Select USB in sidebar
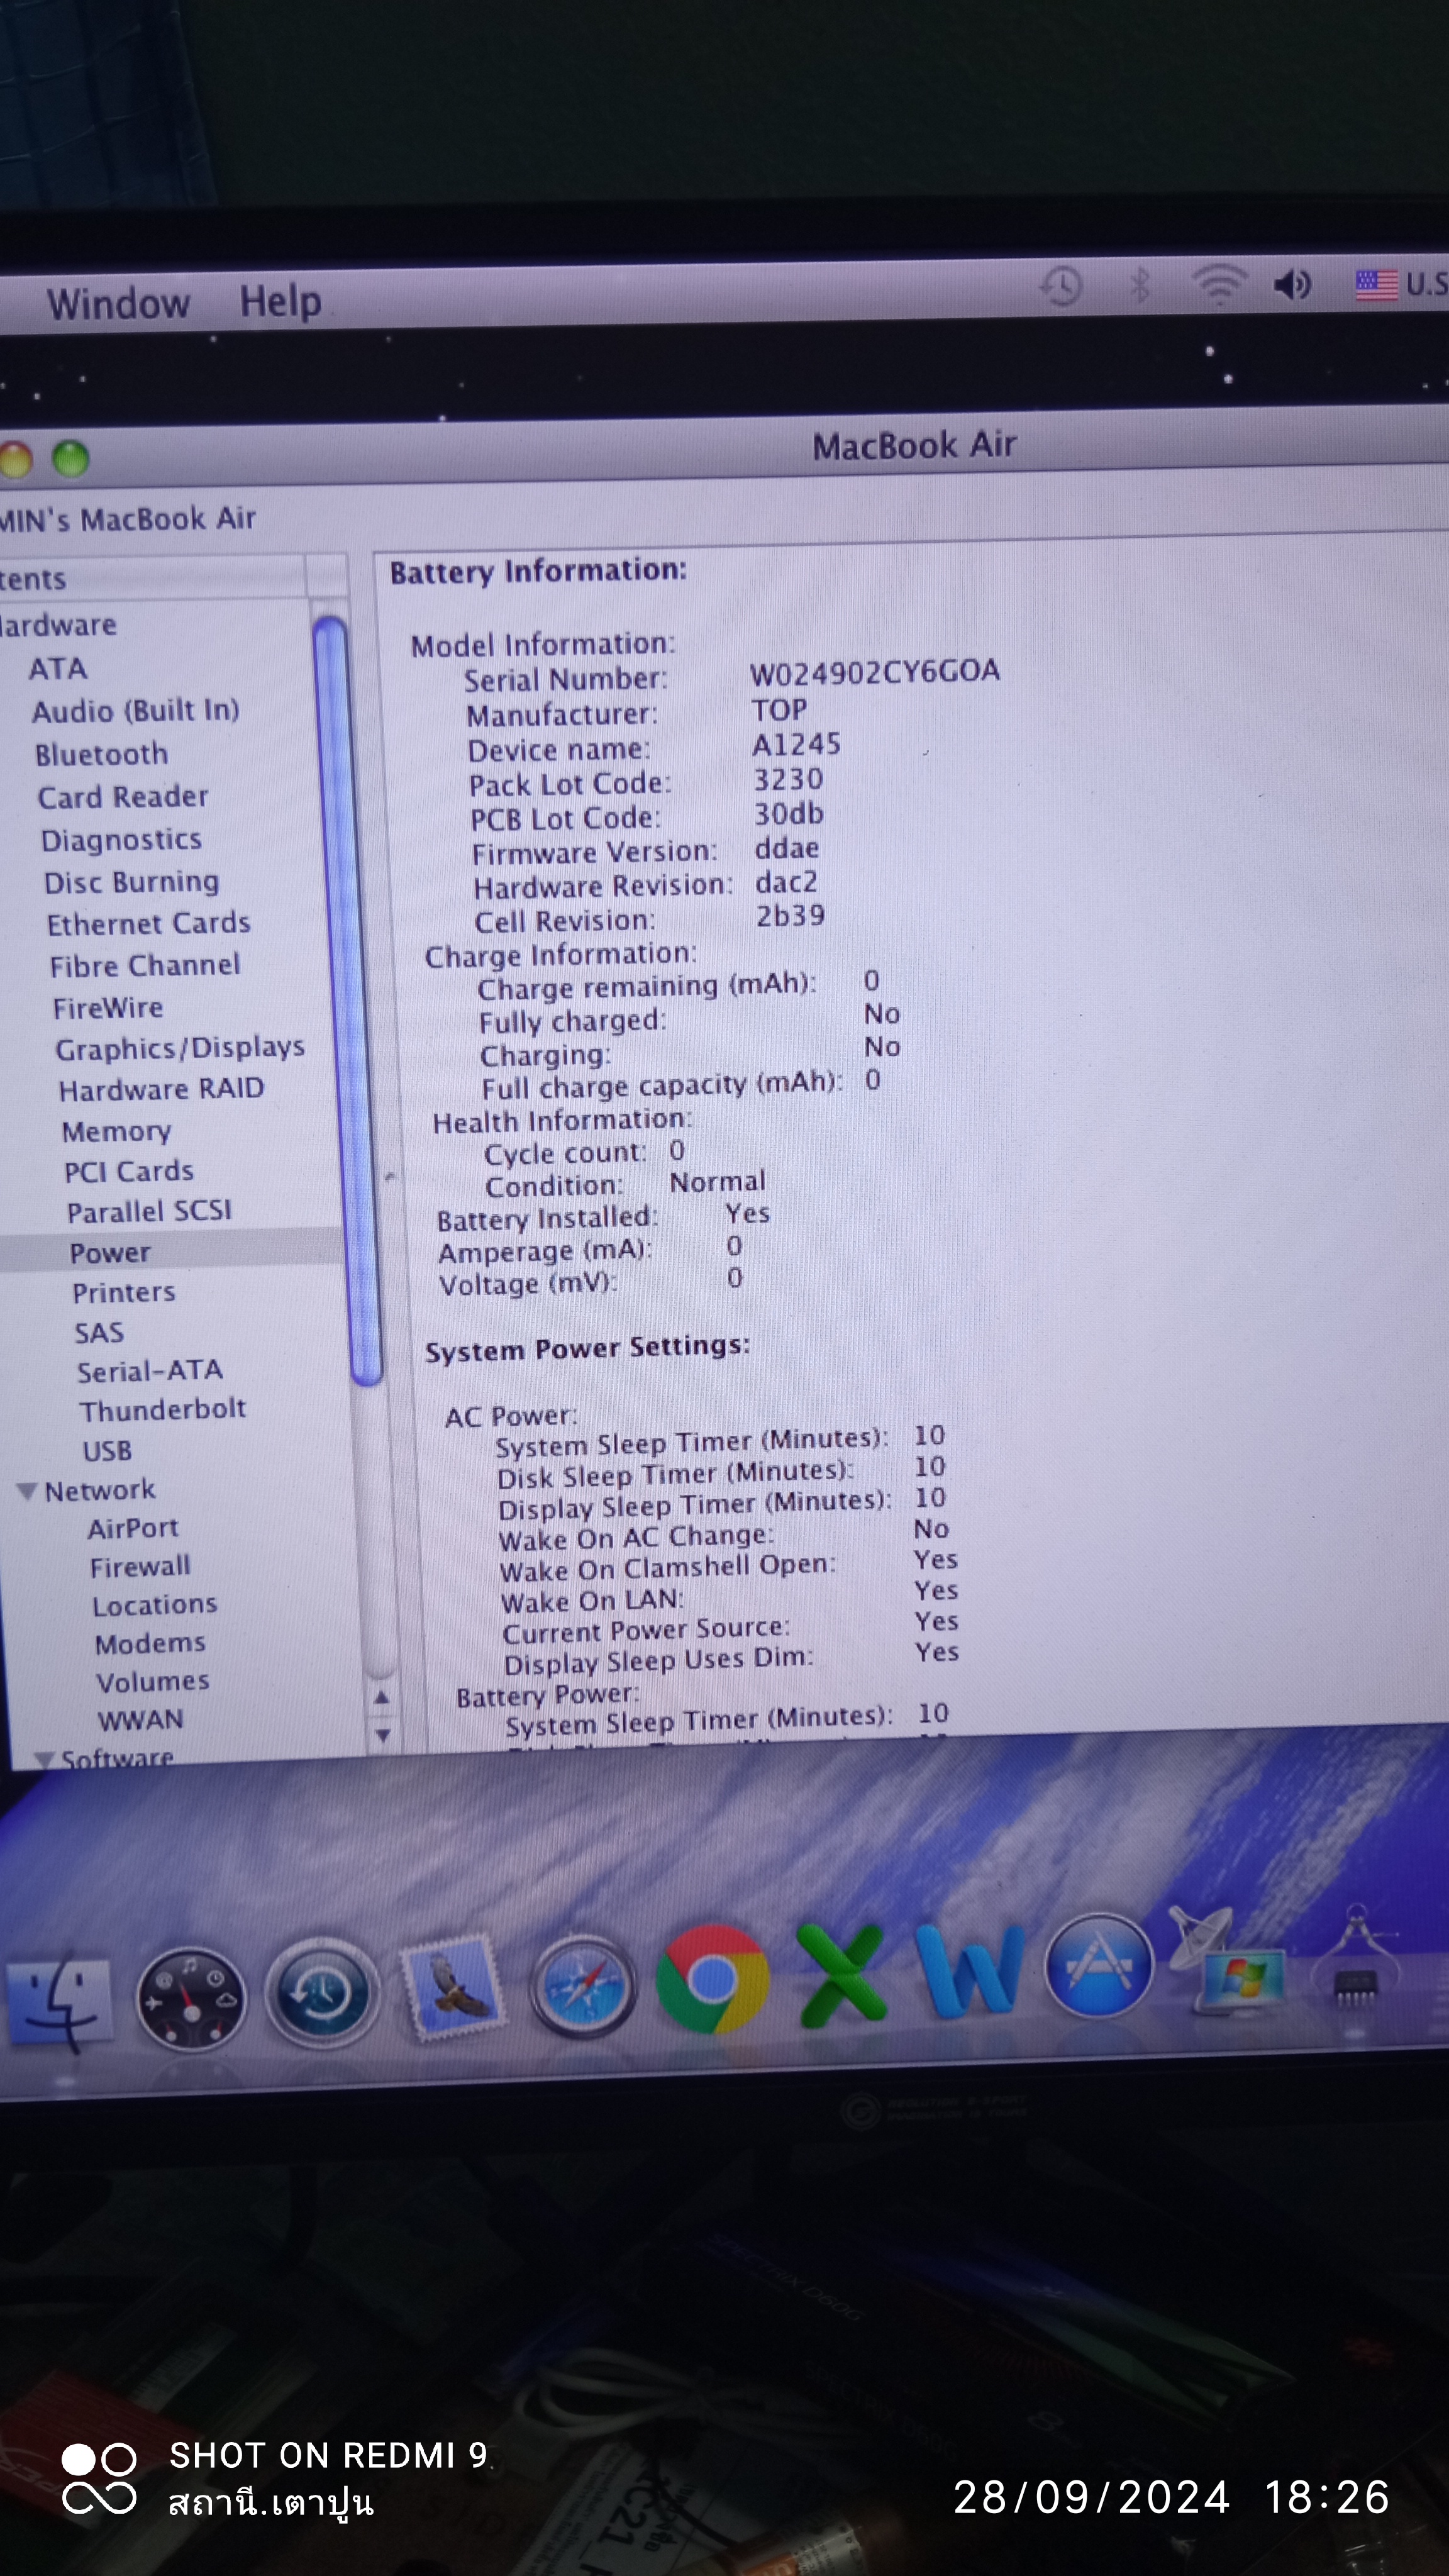Screen dimensions: 1449x2576 point(107,1450)
